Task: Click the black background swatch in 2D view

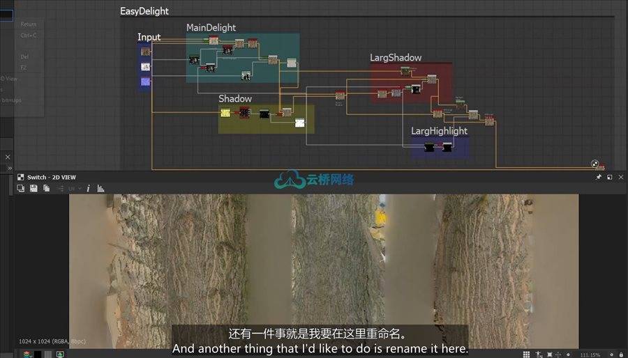Action: [x=38, y=354]
